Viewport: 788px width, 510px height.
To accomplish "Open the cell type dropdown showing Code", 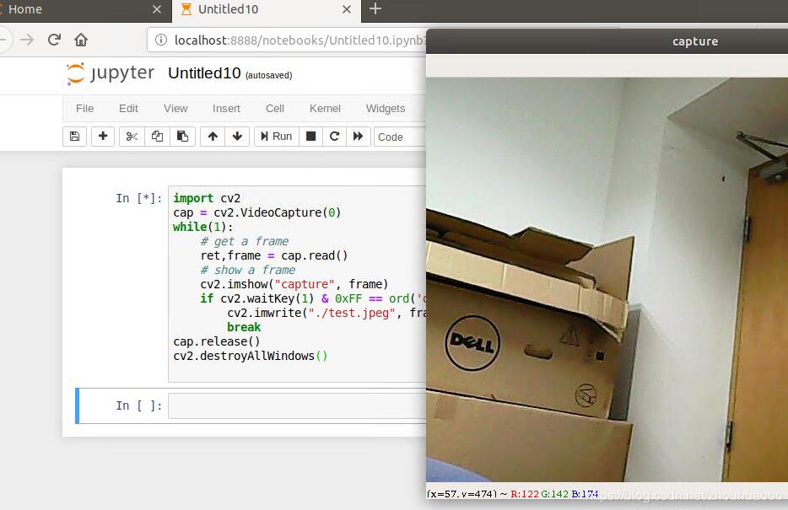I will [x=398, y=136].
